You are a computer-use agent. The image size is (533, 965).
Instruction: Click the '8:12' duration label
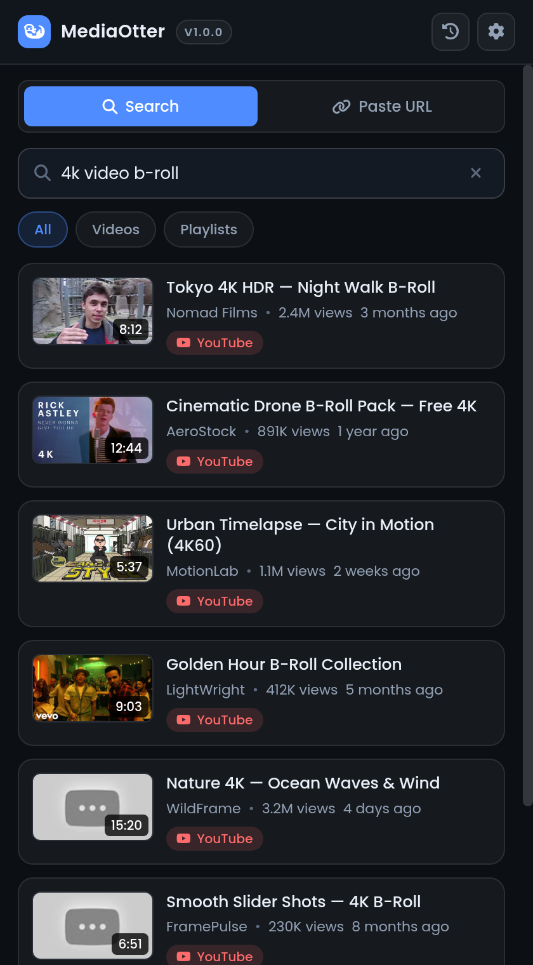131,329
